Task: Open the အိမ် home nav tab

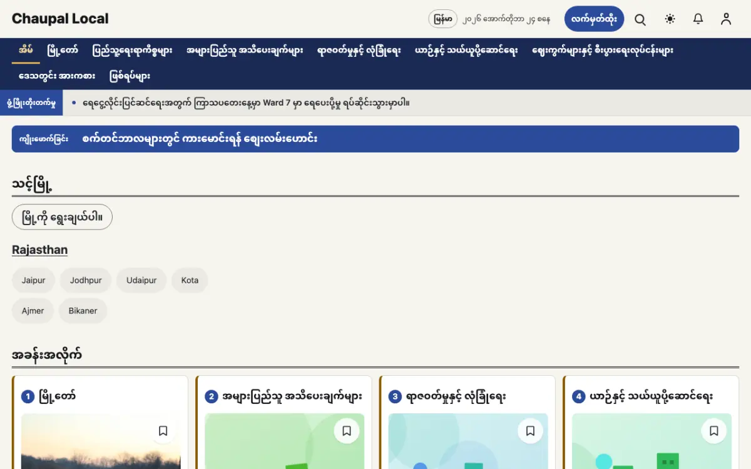Action: tap(26, 51)
